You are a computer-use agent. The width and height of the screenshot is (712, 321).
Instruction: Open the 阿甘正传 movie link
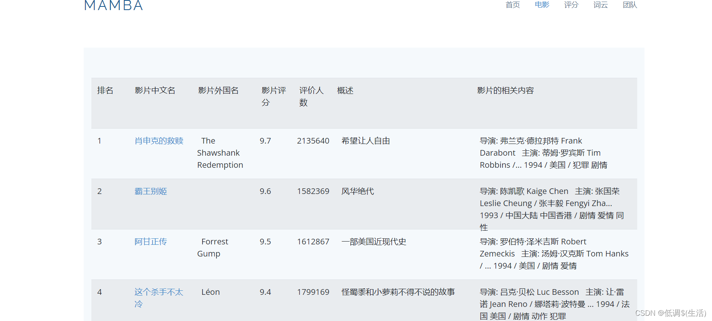coord(151,242)
